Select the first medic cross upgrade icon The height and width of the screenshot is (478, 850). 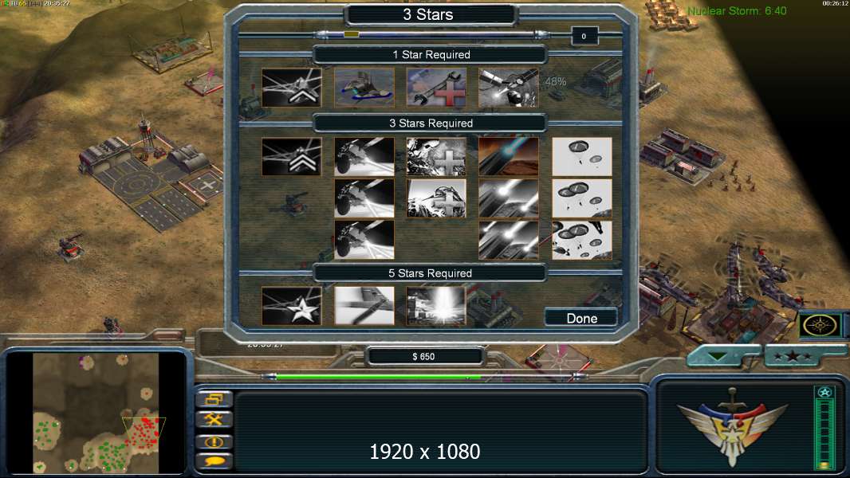tap(436, 156)
